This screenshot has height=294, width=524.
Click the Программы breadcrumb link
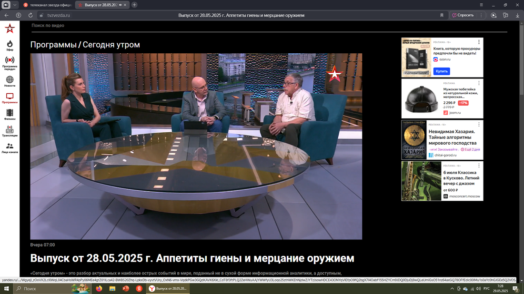click(x=53, y=45)
